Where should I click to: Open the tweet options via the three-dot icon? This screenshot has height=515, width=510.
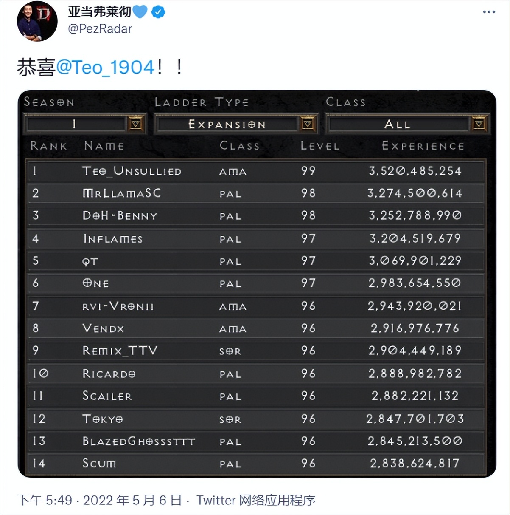pos(488,12)
